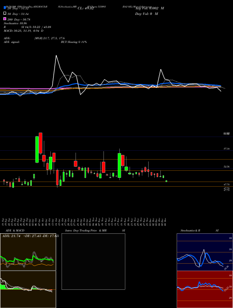Click the 57.34 price axis label

point(226,149)
